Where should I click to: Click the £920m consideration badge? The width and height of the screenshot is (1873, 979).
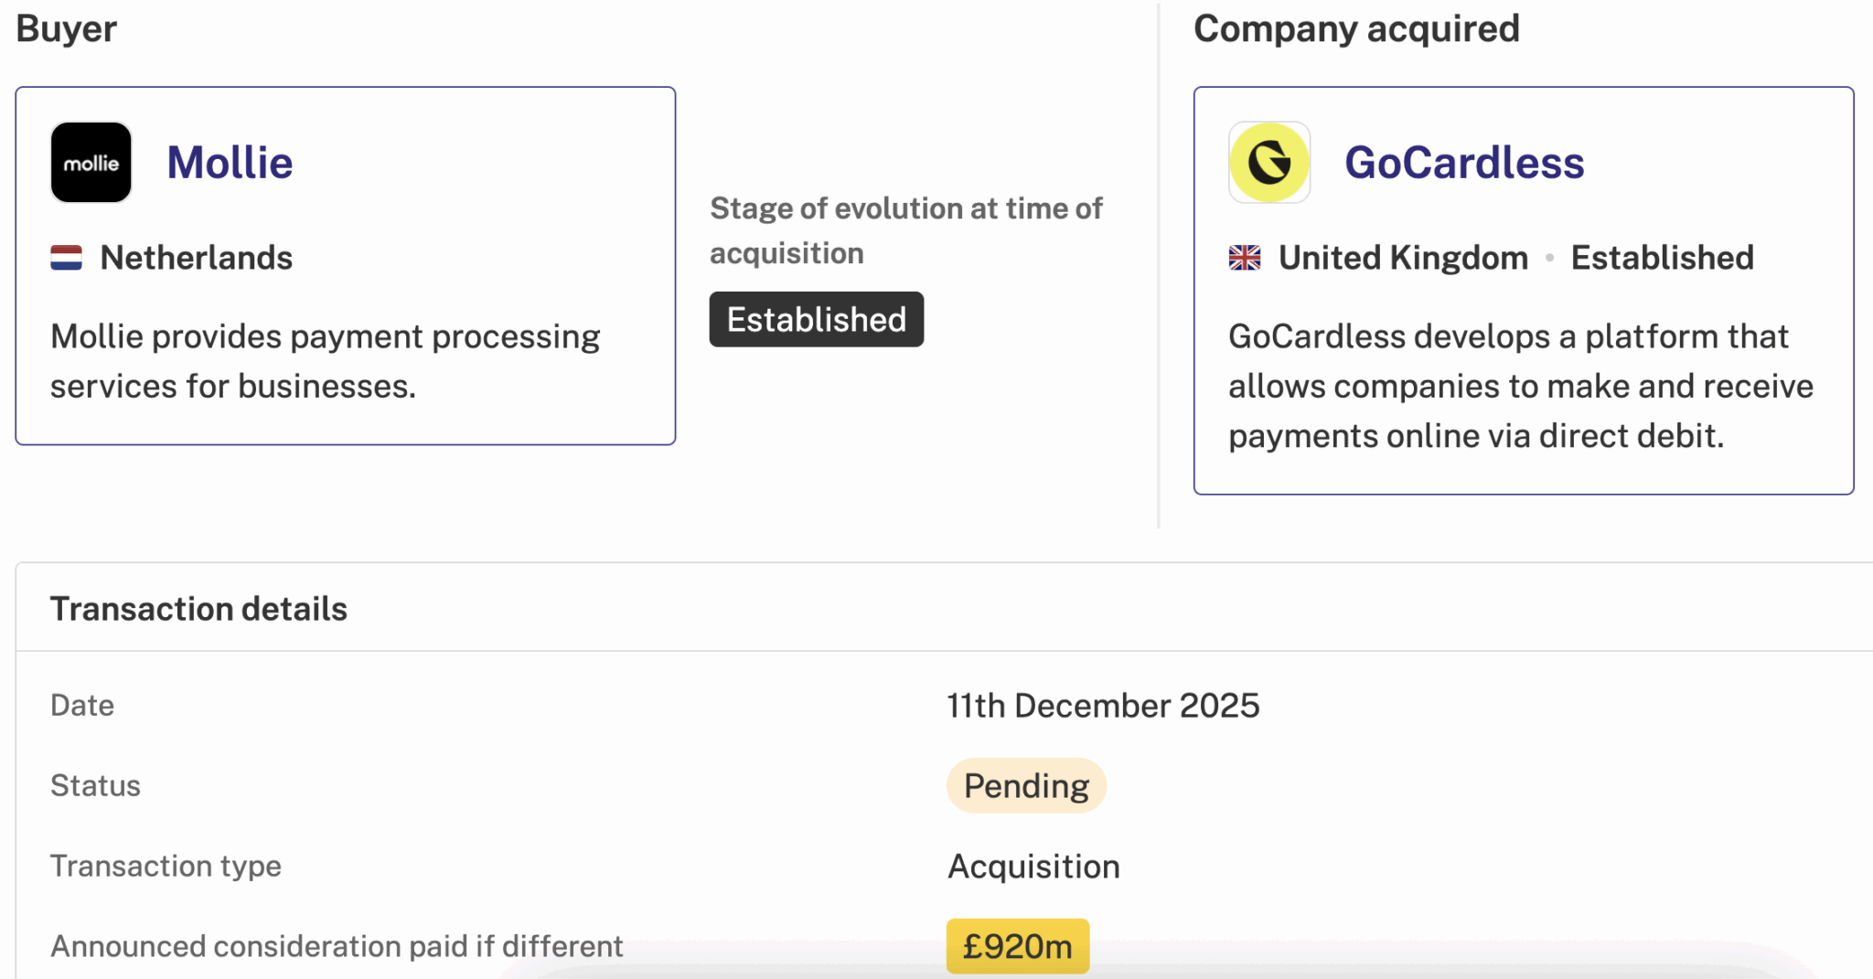point(1017,946)
